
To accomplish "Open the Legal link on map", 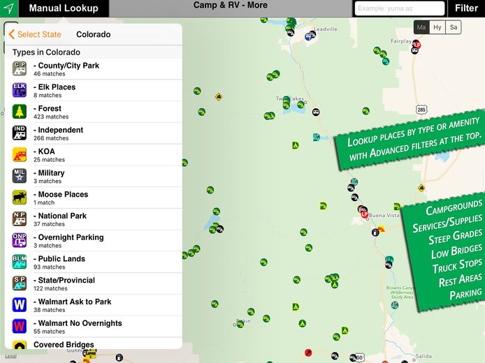I will point(10,356).
